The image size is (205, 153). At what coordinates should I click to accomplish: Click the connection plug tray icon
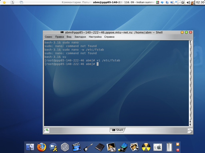click(183, 2)
